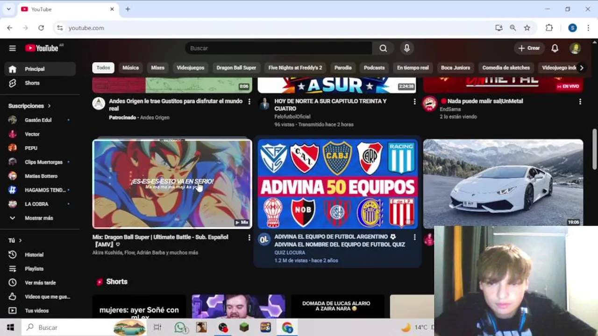Image resolution: width=598 pixels, height=336 pixels.
Task: Go to Principal in sidebar
Action: point(40,69)
